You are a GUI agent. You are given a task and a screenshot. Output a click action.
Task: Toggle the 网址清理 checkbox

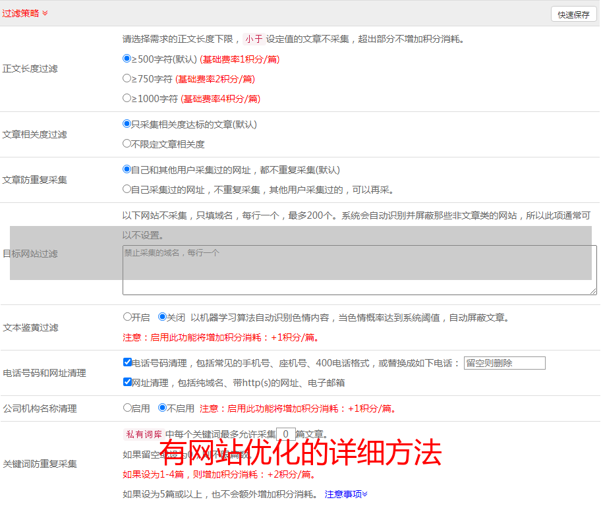click(127, 382)
